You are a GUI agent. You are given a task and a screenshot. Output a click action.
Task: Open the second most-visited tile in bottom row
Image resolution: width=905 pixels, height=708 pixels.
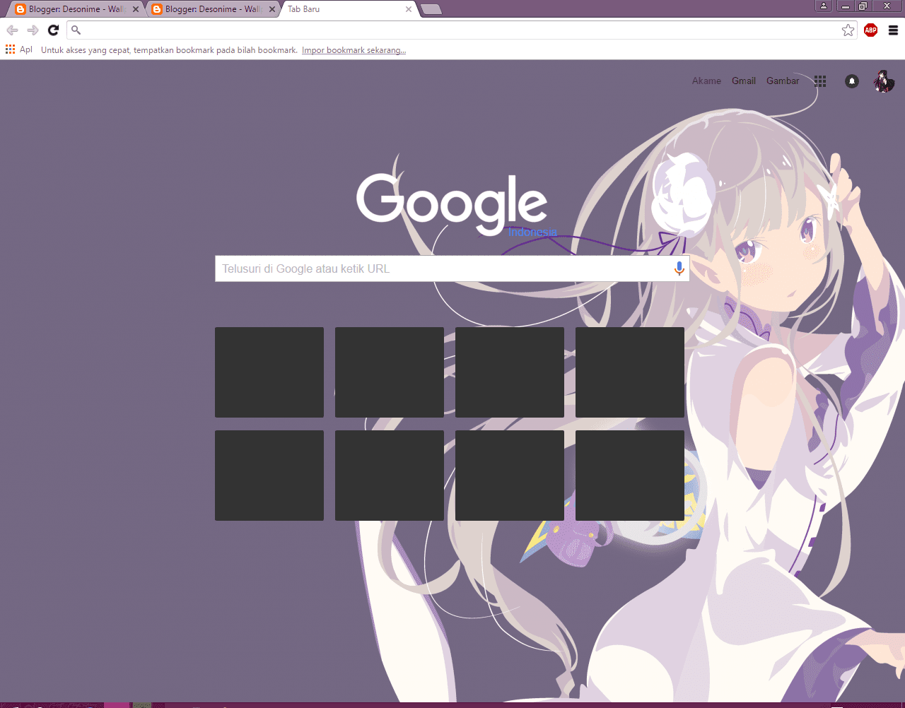click(390, 476)
